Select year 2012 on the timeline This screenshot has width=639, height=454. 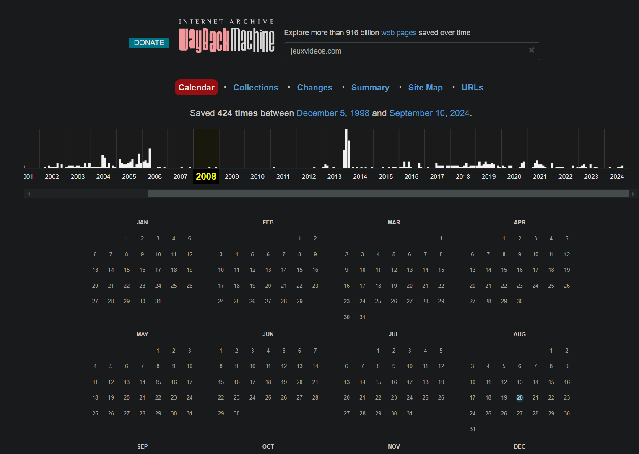click(x=309, y=177)
